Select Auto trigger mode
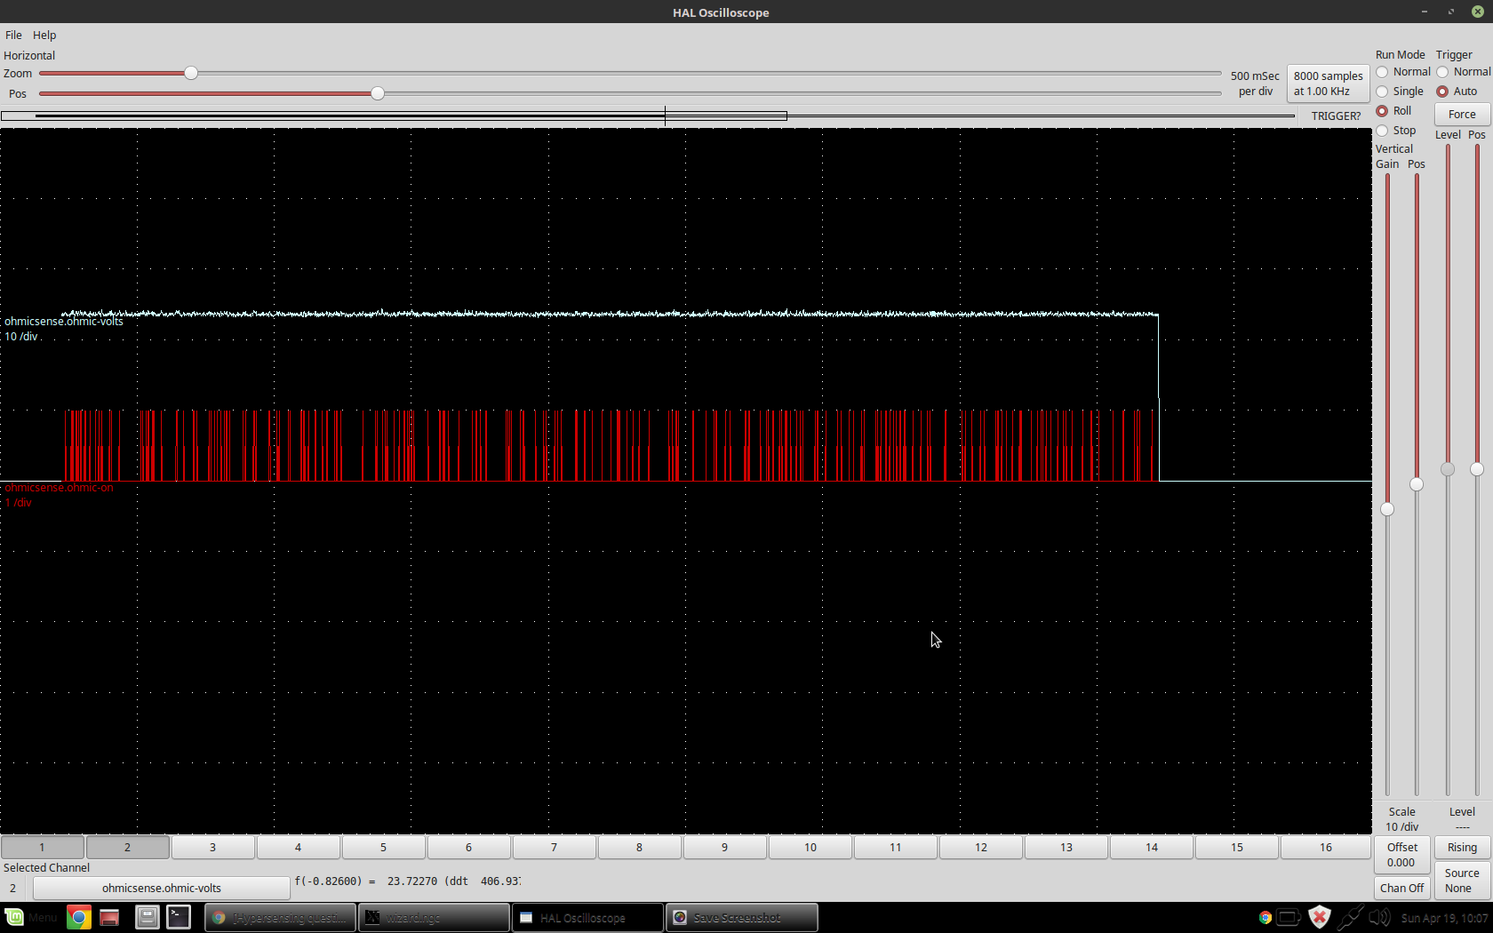1493x933 pixels. (1457, 92)
